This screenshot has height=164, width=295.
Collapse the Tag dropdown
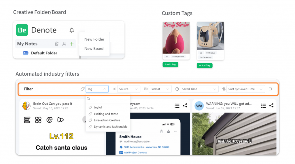97,89
